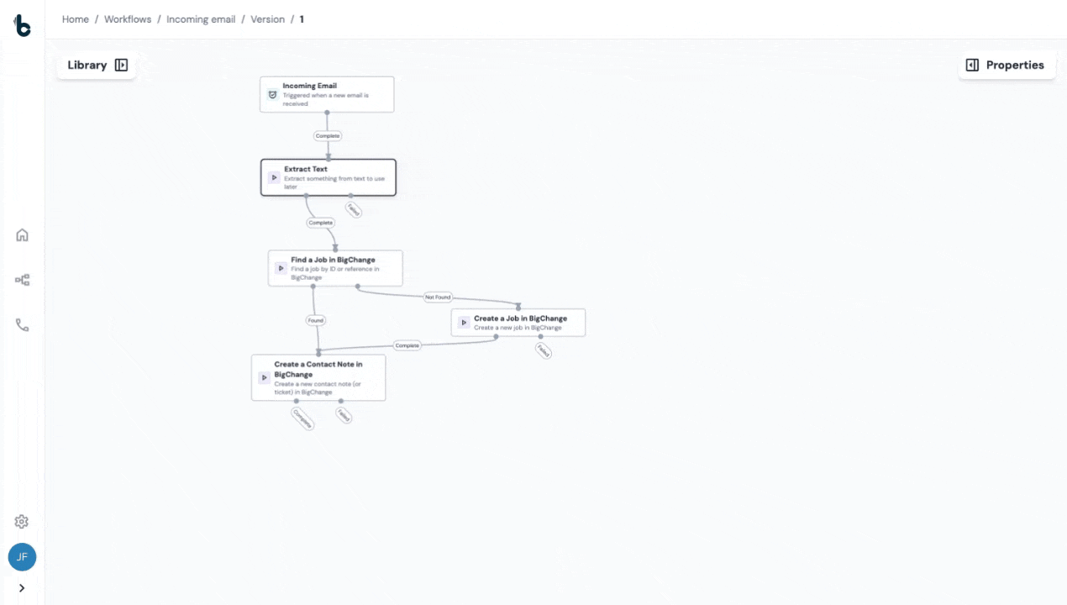
Task: Select the play icon on Create a Contact Note node
Action: coord(264,377)
